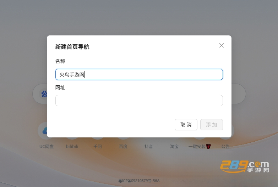This screenshot has width=278, height=187.
Task: Close the 新建首页导航 dialog with X
Action: click(222, 45)
